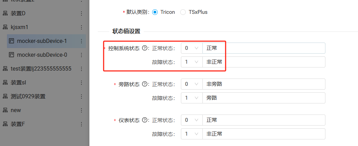
Task: Open more options for 装置D
Action: 81,13
